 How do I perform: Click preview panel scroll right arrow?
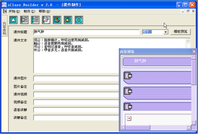(x=189, y=128)
